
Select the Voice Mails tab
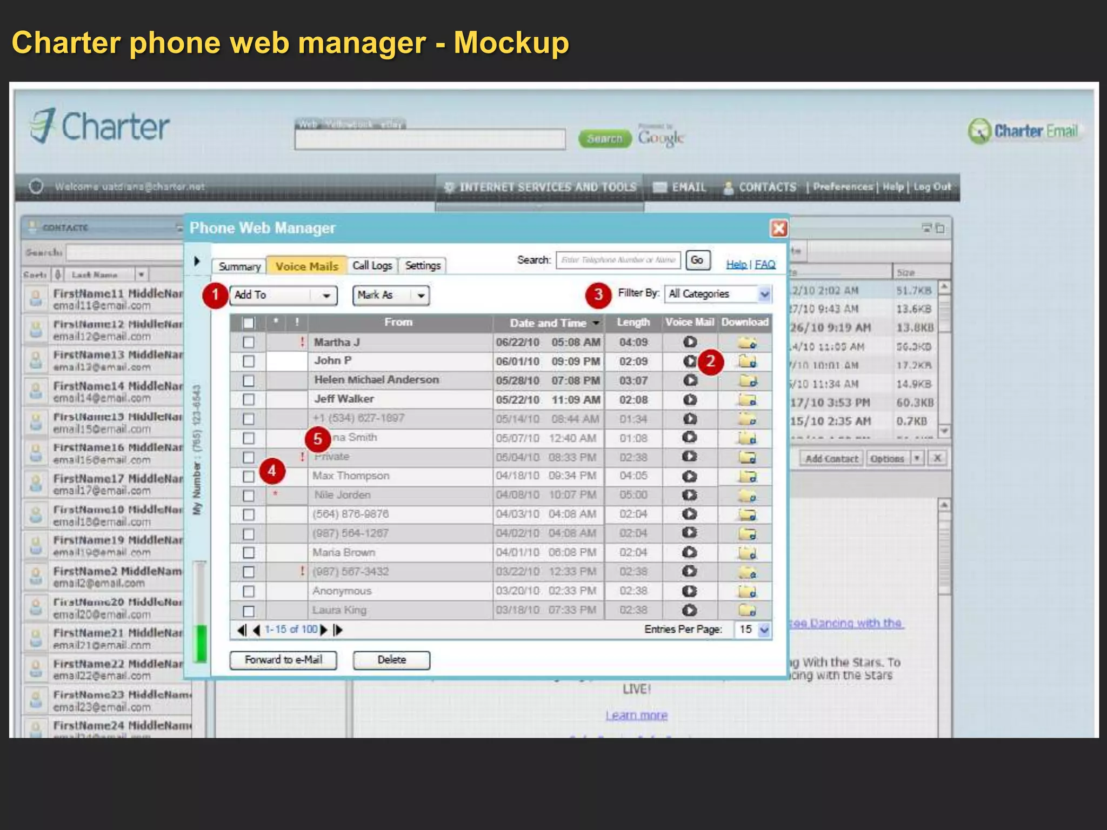(306, 266)
